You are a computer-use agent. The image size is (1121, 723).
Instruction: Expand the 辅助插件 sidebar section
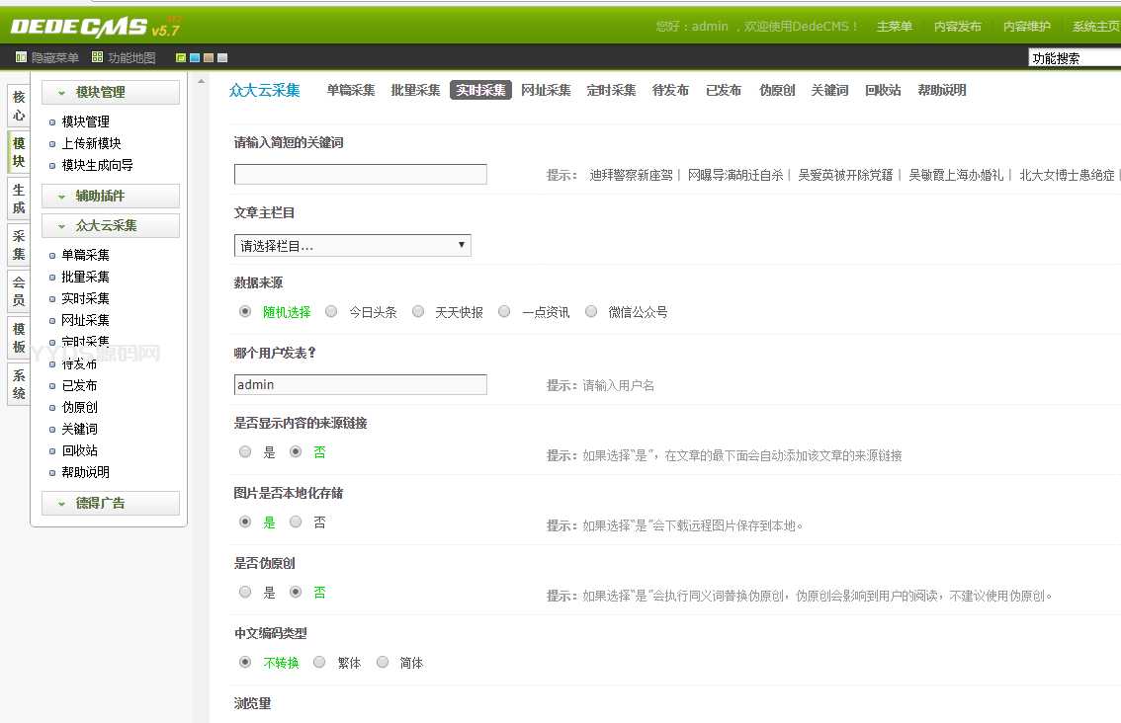click(110, 196)
